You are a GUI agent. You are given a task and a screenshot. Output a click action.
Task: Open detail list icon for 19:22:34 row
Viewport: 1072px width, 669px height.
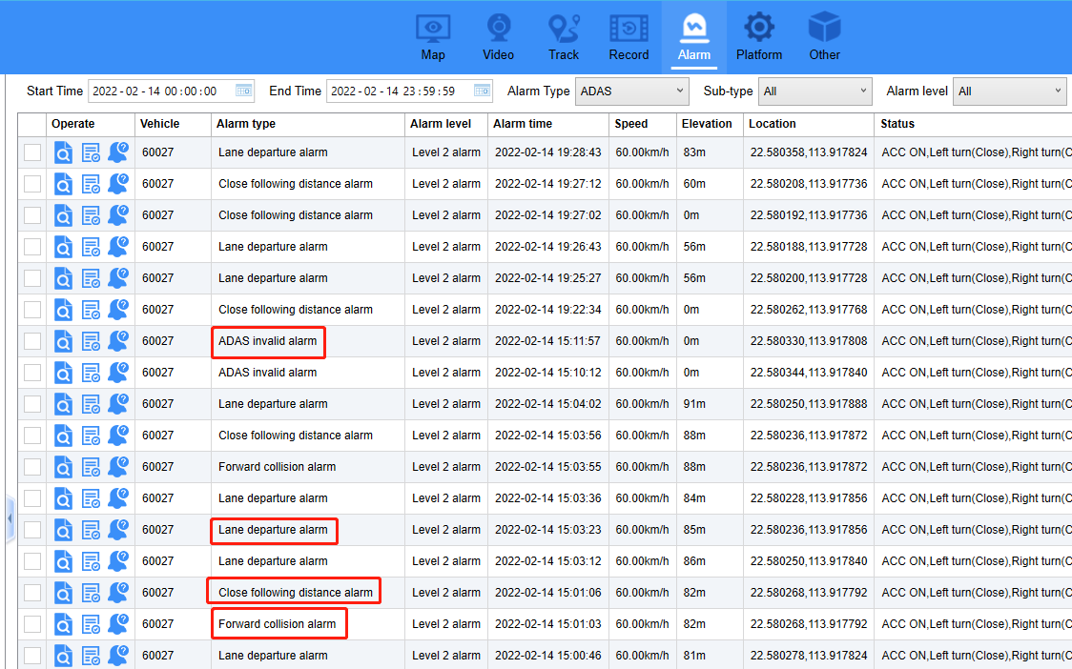point(91,310)
